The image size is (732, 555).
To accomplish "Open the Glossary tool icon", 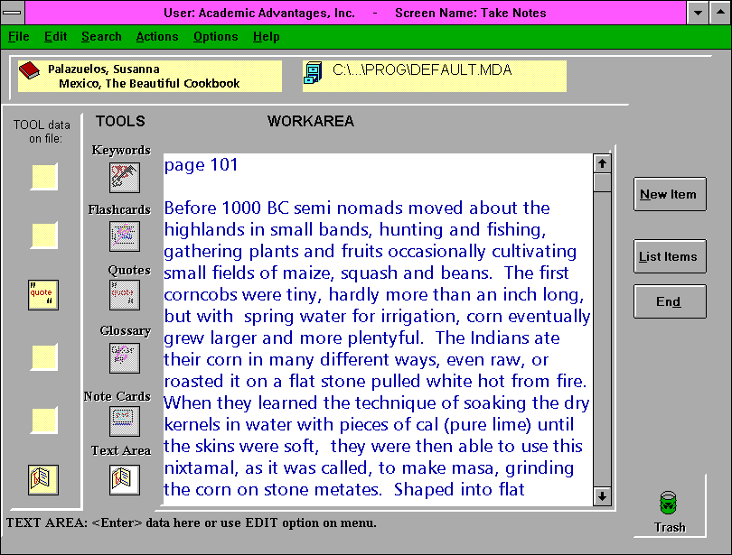I will click(x=125, y=357).
